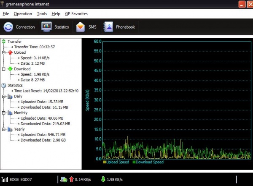Open the Phonebook view
The width and height of the screenshot is (253, 186).
click(x=120, y=27)
